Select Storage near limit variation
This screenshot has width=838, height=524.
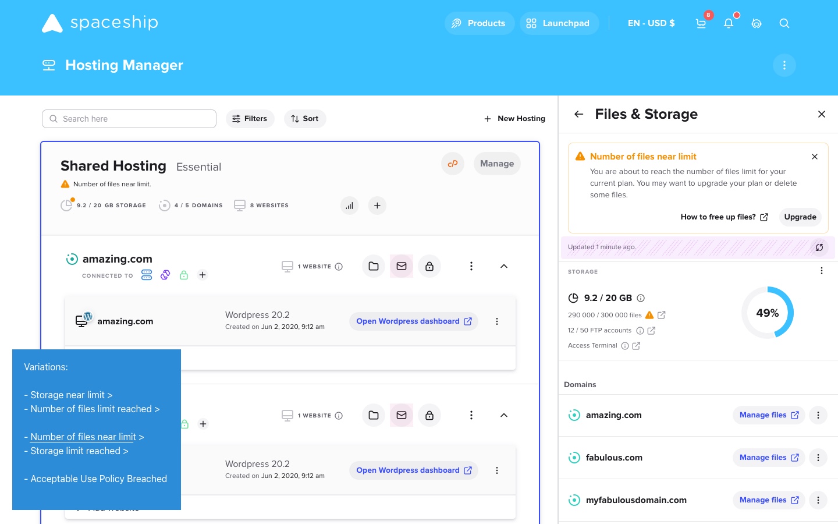(x=68, y=395)
